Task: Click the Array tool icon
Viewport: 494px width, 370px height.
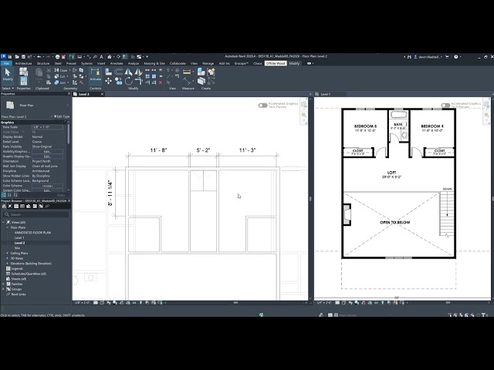Action: (x=147, y=76)
